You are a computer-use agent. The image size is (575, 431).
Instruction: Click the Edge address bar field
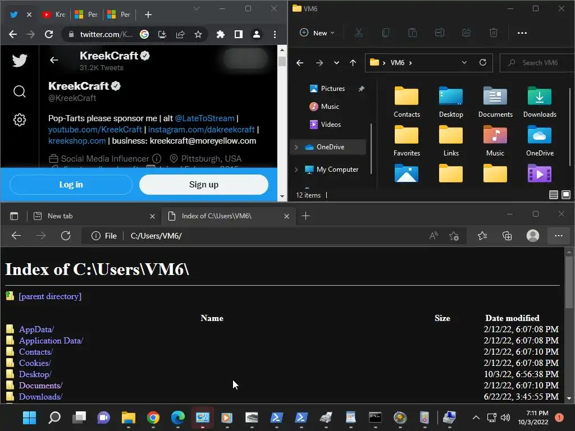click(x=274, y=236)
